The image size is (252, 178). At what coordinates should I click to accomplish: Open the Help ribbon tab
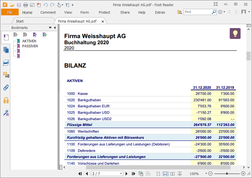(142, 12)
